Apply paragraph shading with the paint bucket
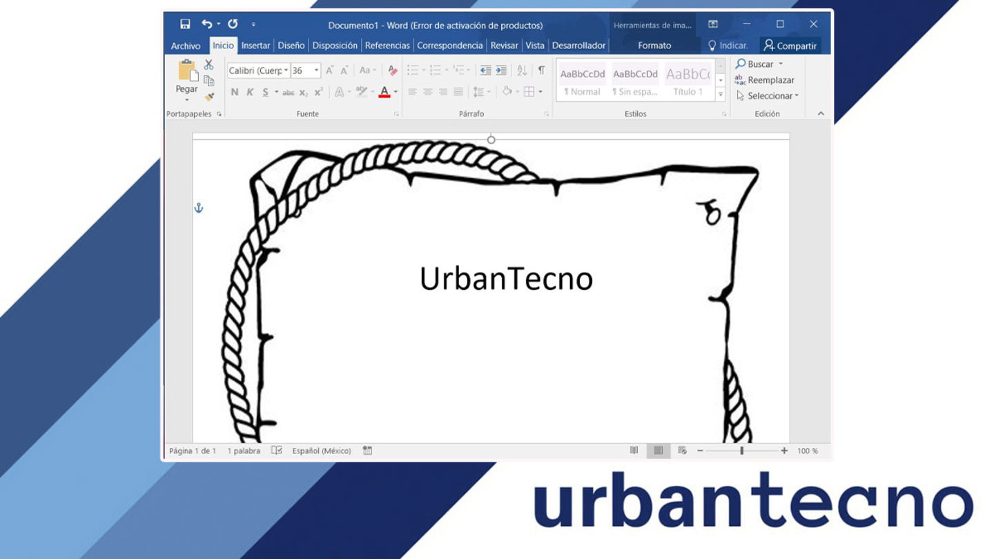994x559 pixels. [x=507, y=92]
